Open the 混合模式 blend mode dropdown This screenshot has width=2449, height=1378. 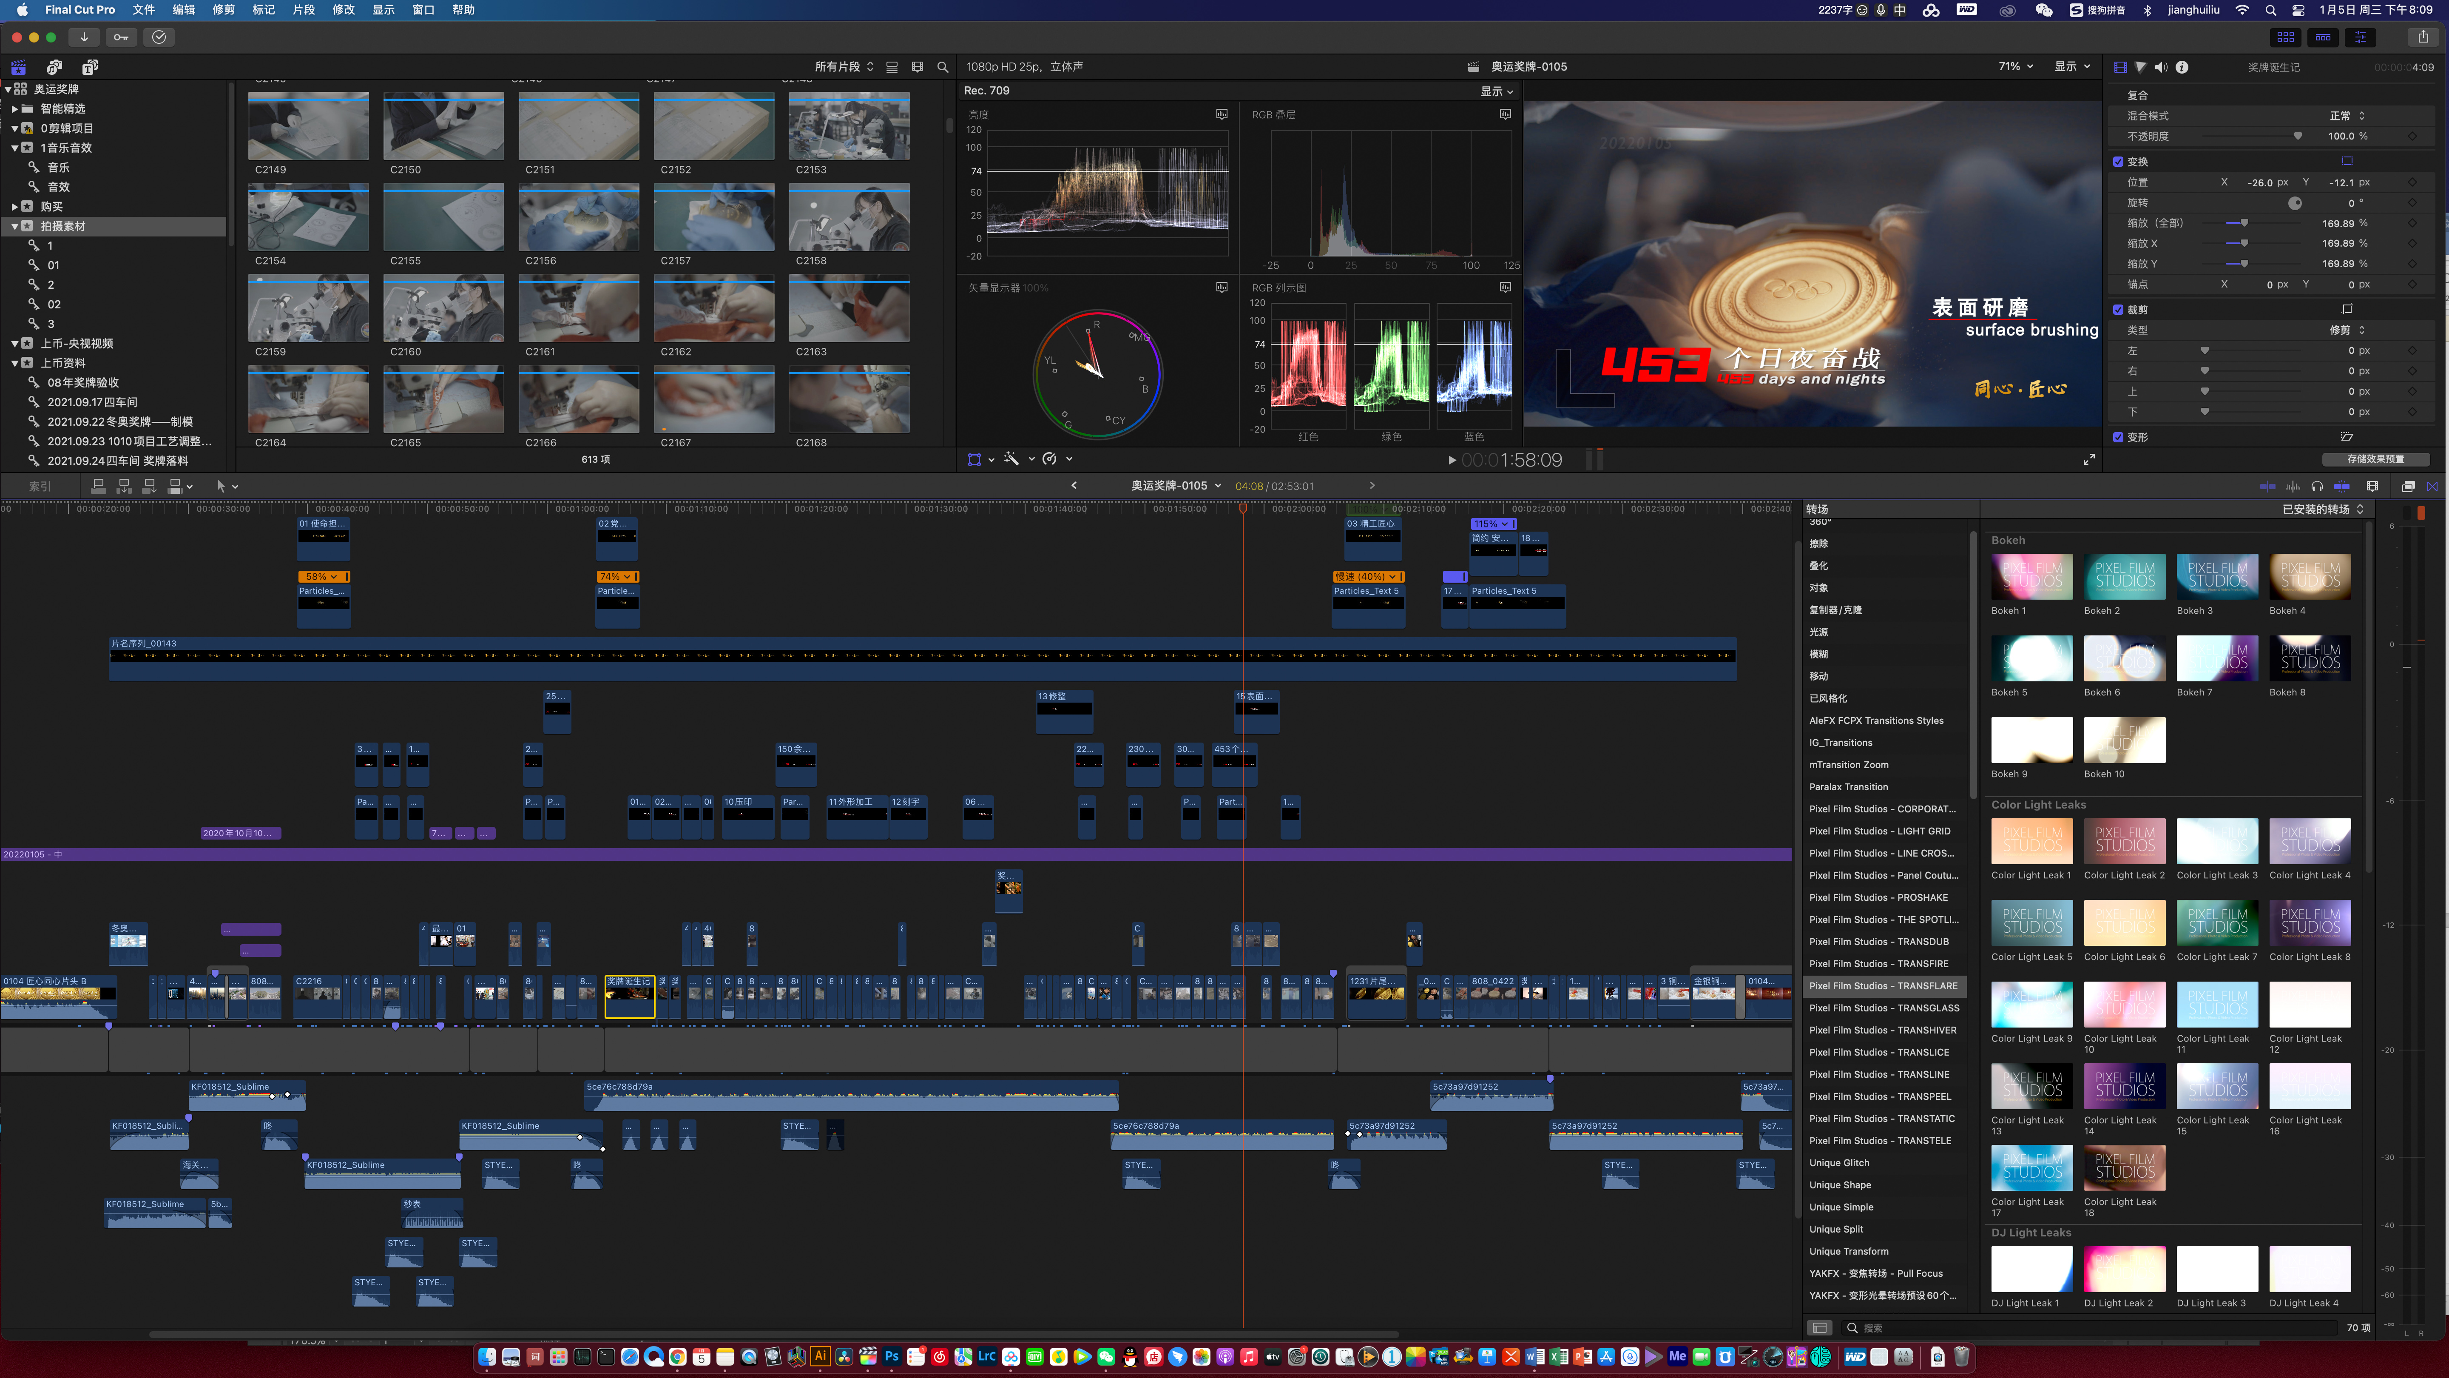[2347, 116]
